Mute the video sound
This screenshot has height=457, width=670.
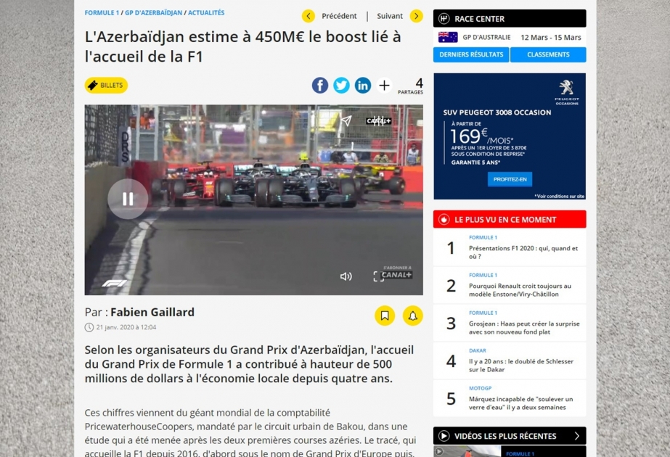[346, 276]
